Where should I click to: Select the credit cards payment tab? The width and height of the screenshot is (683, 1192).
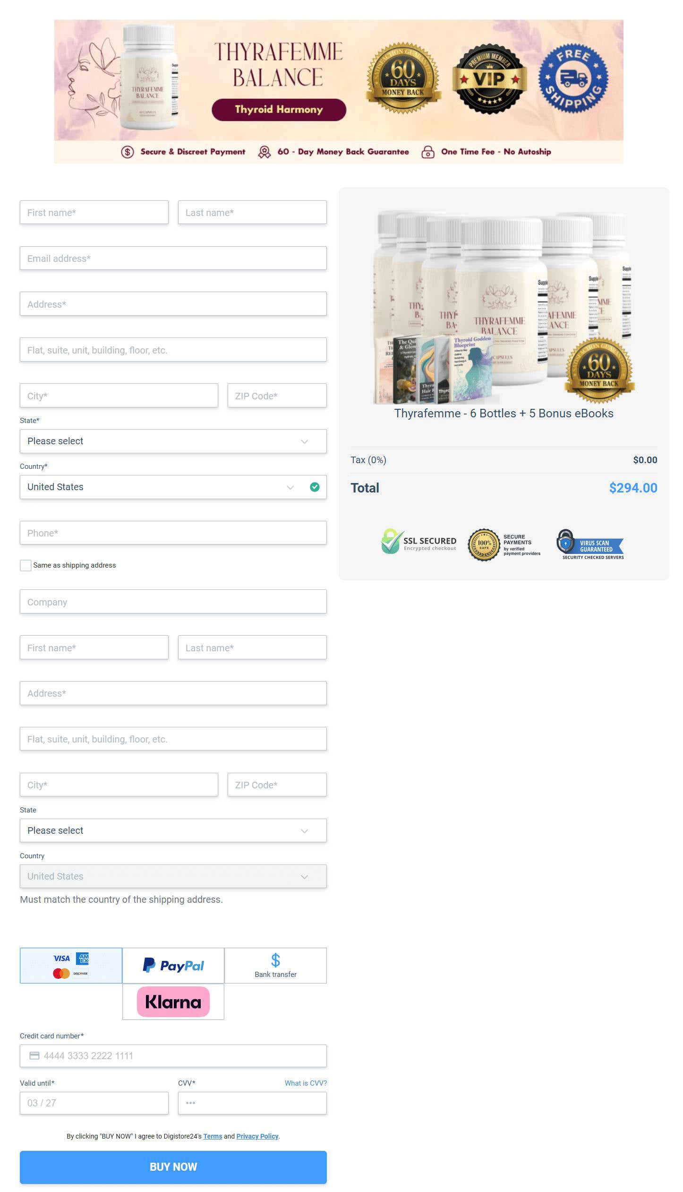[71, 966]
